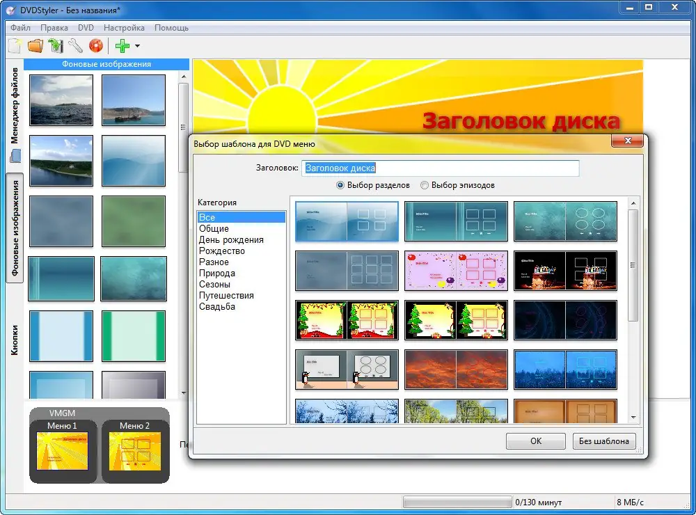The width and height of the screenshot is (696, 515).
Task: Select the Выбор разделов radio button
Action: click(340, 185)
